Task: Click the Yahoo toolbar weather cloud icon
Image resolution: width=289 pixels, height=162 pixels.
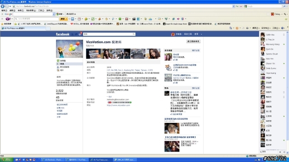Action: pos(150,19)
